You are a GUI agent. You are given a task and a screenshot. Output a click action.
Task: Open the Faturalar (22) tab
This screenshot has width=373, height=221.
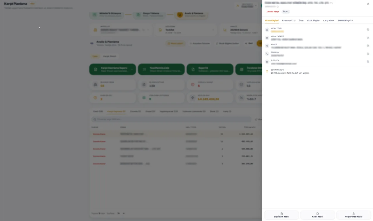click(289, 21)
